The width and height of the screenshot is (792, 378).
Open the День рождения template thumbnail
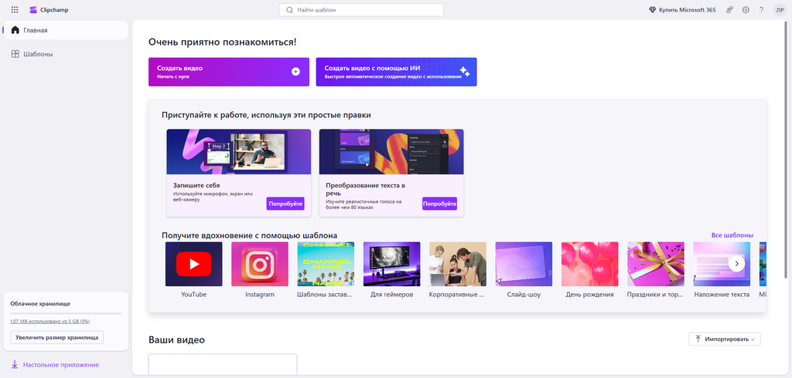pos(590,264)
